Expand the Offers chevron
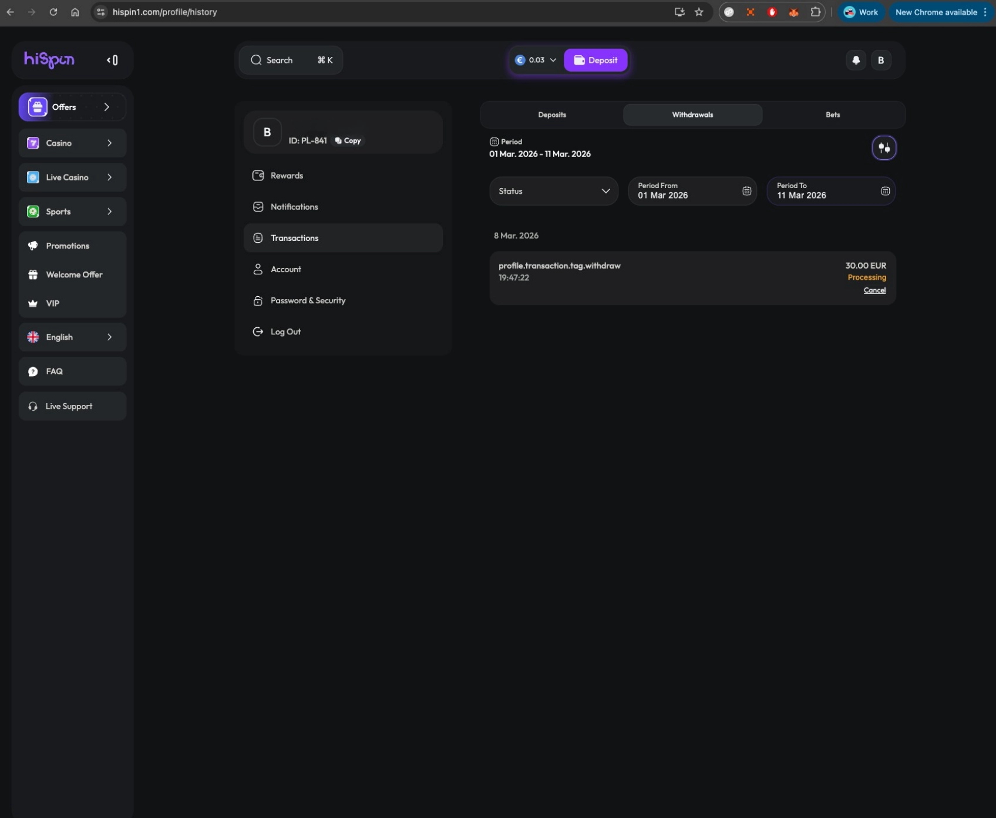The width and height of the screenshot is (996, 818). pos(106,107)
